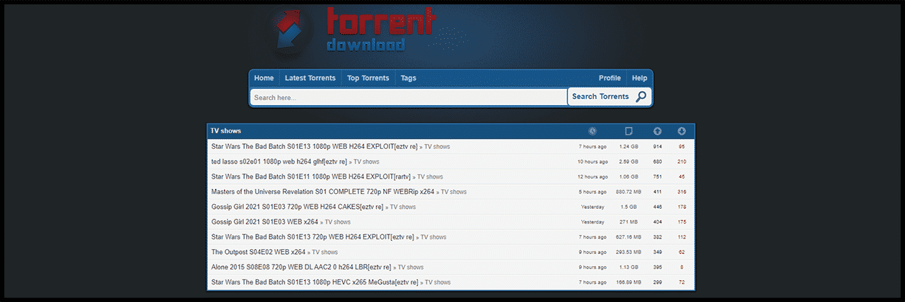
Task: Click TV shows category beside ted lasso
Action: (x=366, y=162)
